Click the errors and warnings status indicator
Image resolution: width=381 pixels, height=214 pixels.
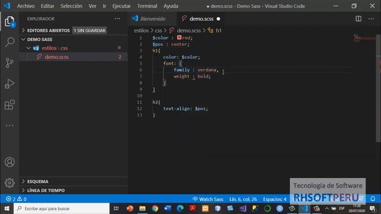click(16, 199)
